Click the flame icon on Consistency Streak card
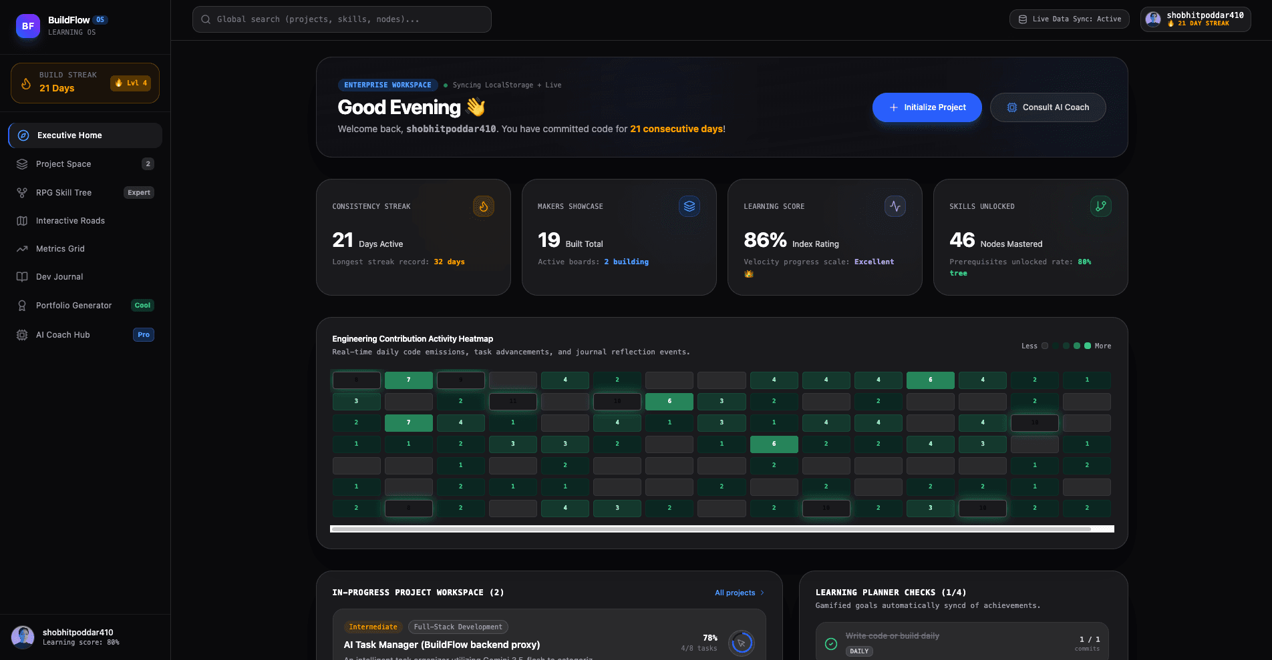The width and height of the screenshot is (1272, 660). 484,207
